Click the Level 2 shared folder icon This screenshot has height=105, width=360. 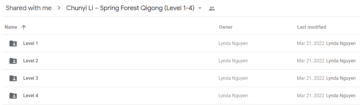(13, 61)
